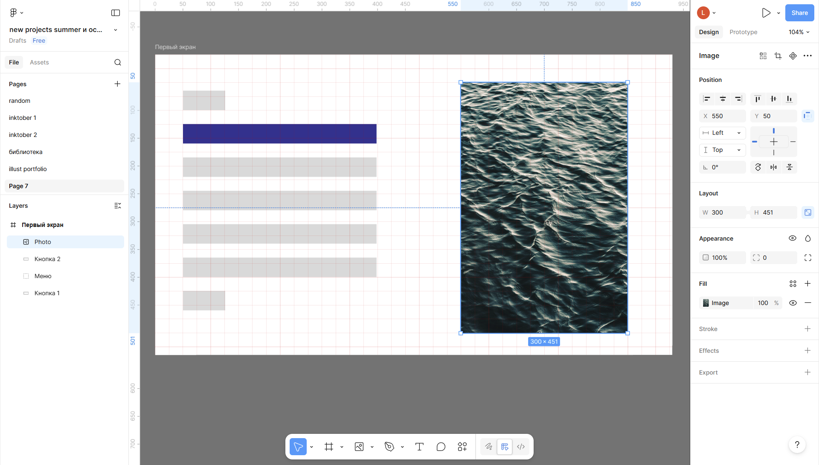Open the 104% zoom dropdown
The width and height of the screenshot is (819, 465).
pyautogui.click(x=799, y=32)
